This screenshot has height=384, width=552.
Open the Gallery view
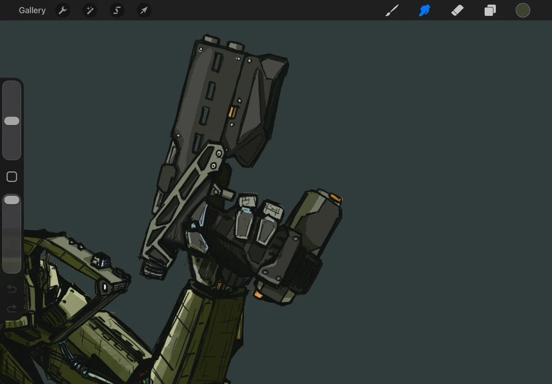(x=32, y=10)
